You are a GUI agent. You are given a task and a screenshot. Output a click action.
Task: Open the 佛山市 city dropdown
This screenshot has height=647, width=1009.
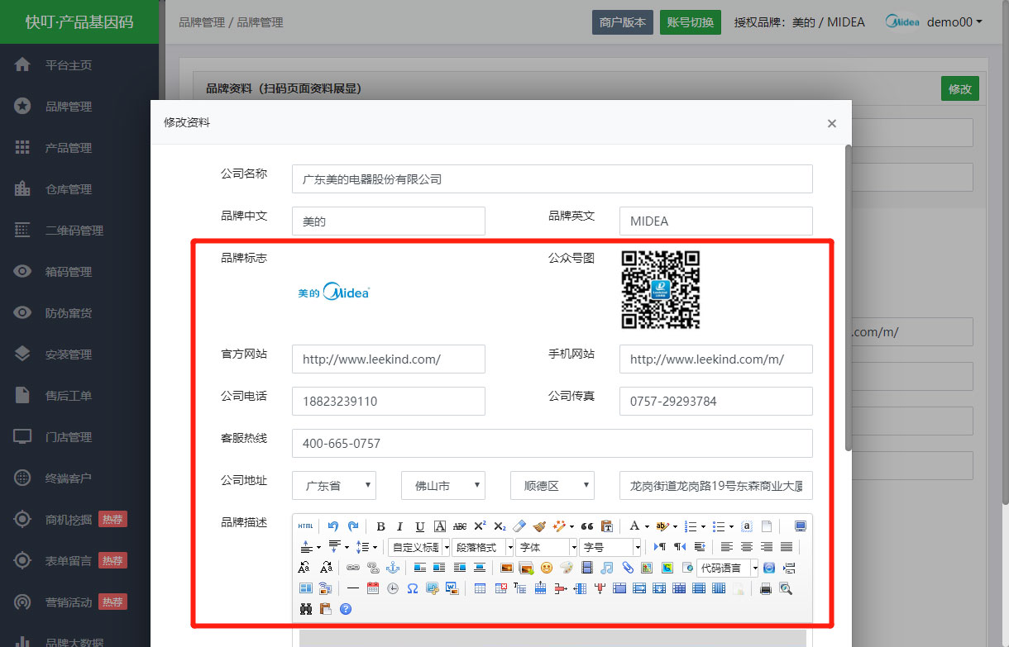tap(443, 486)
